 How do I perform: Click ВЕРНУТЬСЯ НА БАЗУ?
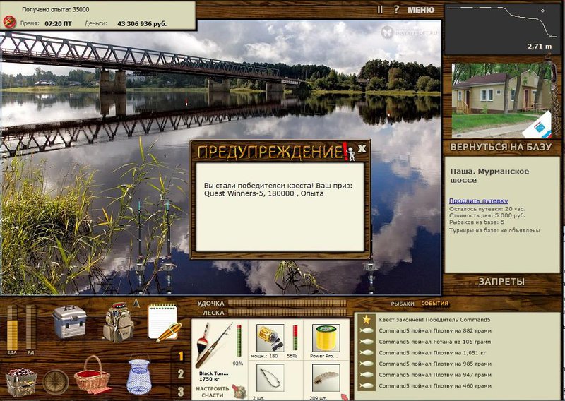501,147
